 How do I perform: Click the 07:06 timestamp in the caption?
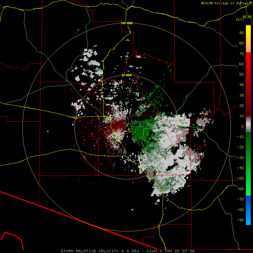click(188, 251)
